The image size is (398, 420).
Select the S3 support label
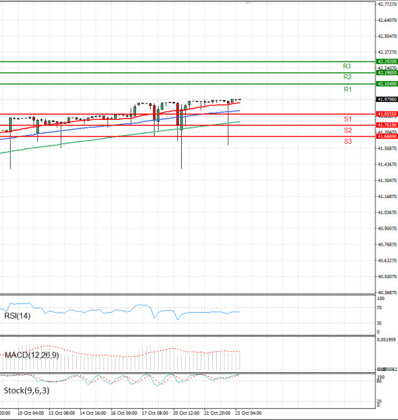pyautogui.click(x=348, y=142)
